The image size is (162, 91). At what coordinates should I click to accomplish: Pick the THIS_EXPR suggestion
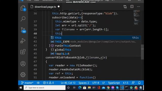(x=95, y=42)
